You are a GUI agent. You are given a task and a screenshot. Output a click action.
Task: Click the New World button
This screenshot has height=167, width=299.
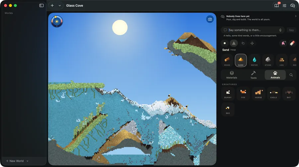pos(15,161)
